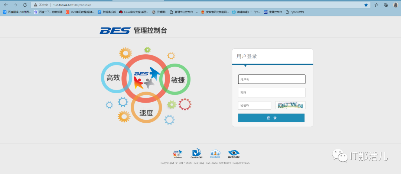401x174 pixels.
Task: Click the BES logo in page header
Action: point(115,31)
